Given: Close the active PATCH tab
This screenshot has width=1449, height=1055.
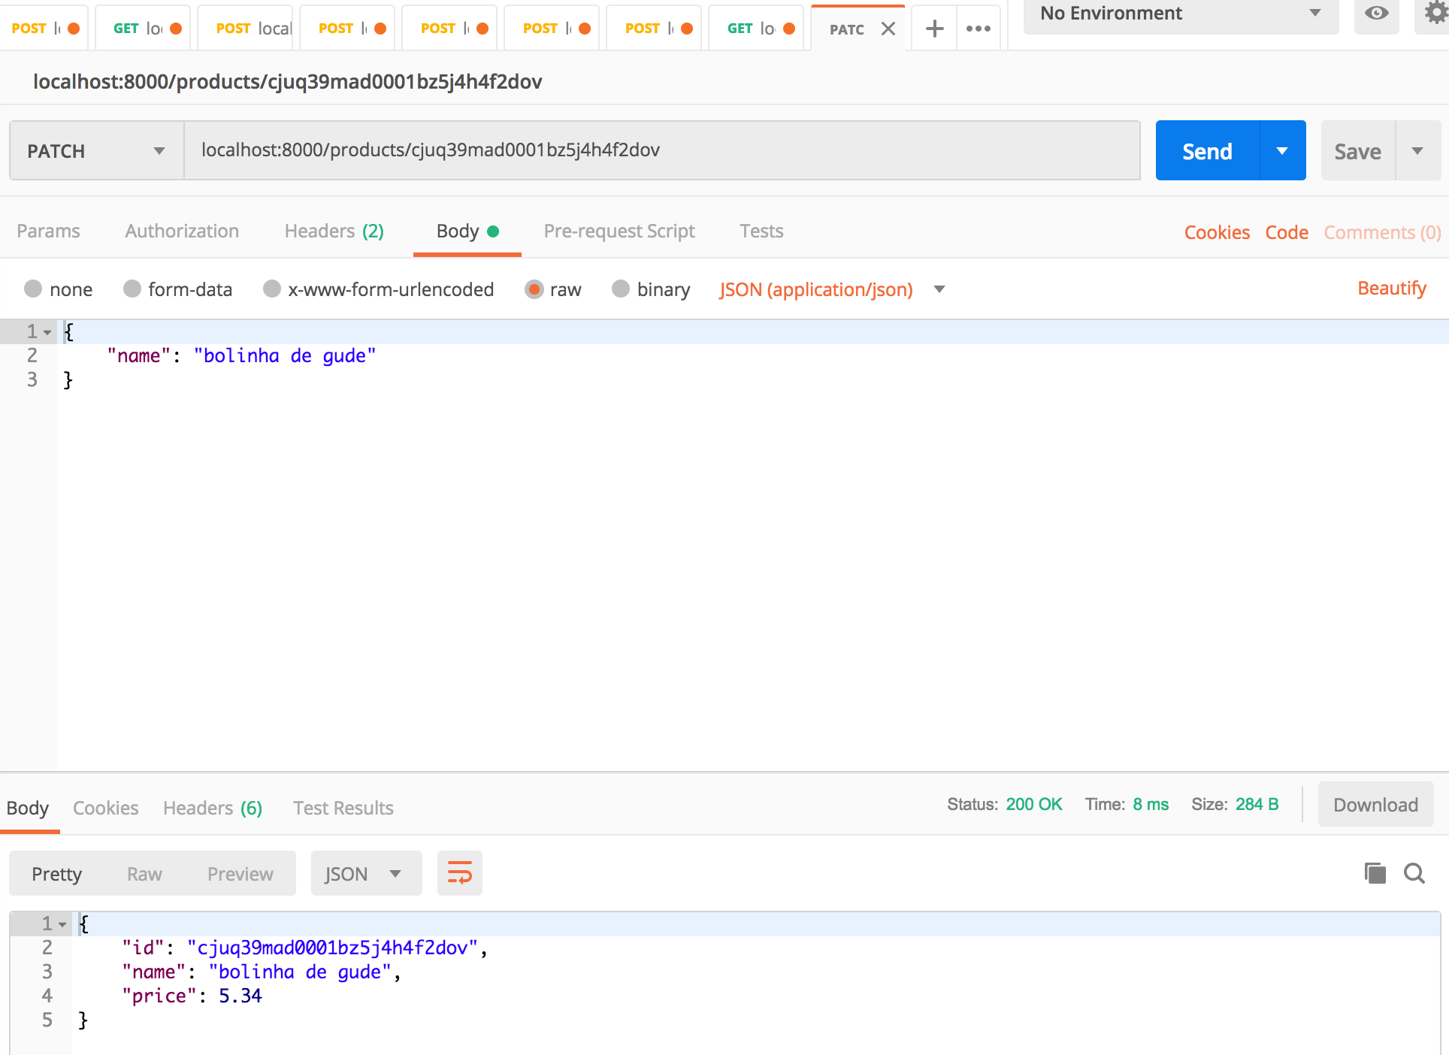Looking at the screenshot, I should [x=888, y=29].
